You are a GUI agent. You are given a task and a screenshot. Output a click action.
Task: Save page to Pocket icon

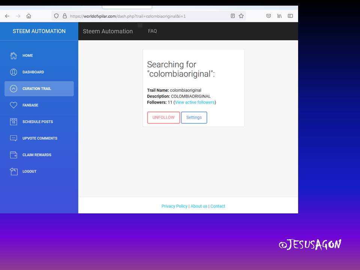(x=268, y=16)
